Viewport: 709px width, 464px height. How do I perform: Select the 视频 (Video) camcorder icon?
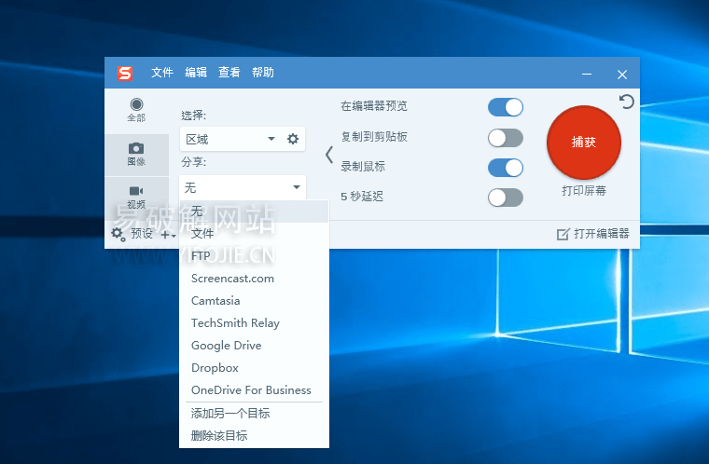coord(136,191)
